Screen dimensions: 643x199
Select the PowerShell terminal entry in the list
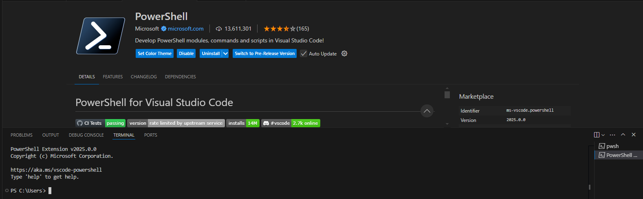619,155
